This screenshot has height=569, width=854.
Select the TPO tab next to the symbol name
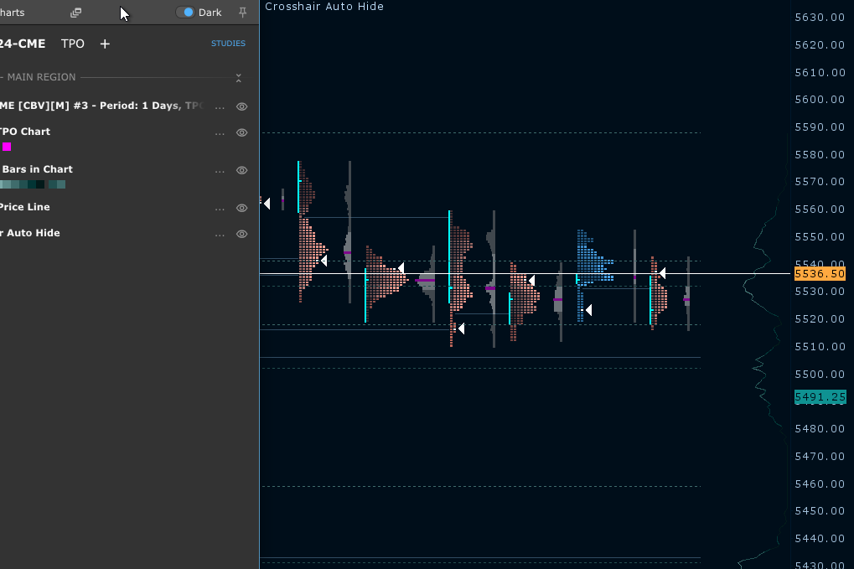pyautogui.click(x=72, y=44)
